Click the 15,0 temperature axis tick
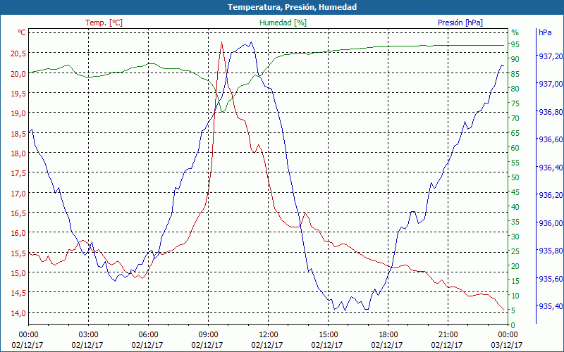 (x=18, y=273)
